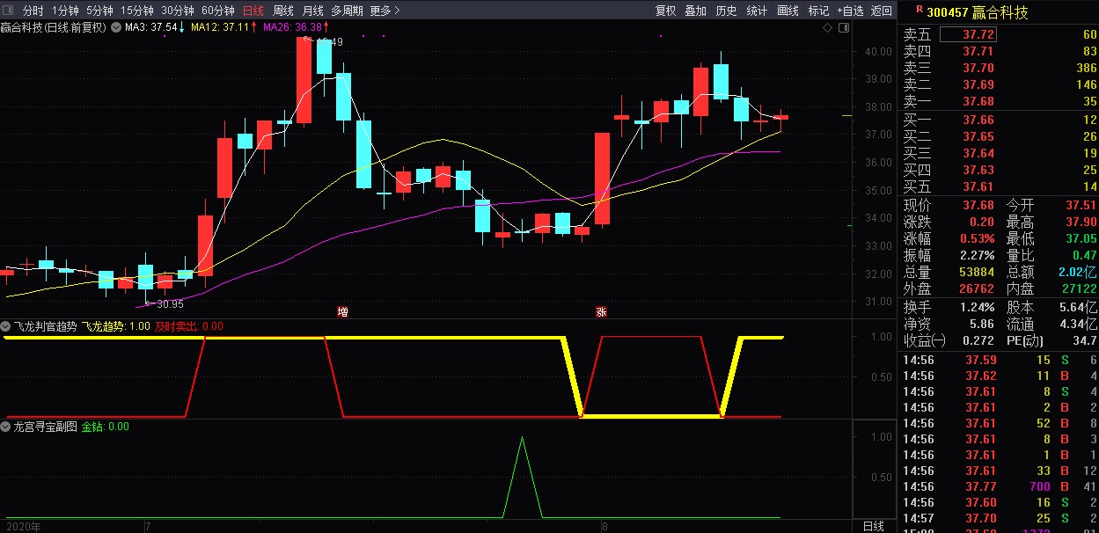This screenshot has width=1099, height=533.
Task: Click the 及时卖出: 0.00 indicator label
Action: (189, 326)
